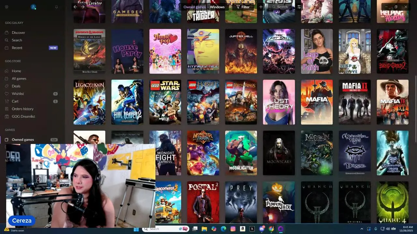Image resolution: width=417 pixels, height=234 pixels.
Task: Open the Midnight Fight Express tile
Action: (168, 153)
